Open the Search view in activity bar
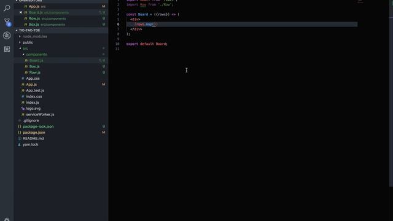Screen dimensions: 393x221 click(7, 8)
